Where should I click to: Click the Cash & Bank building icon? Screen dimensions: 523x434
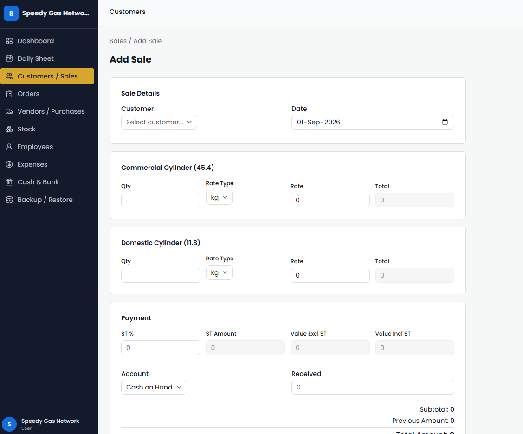(9, 182)
